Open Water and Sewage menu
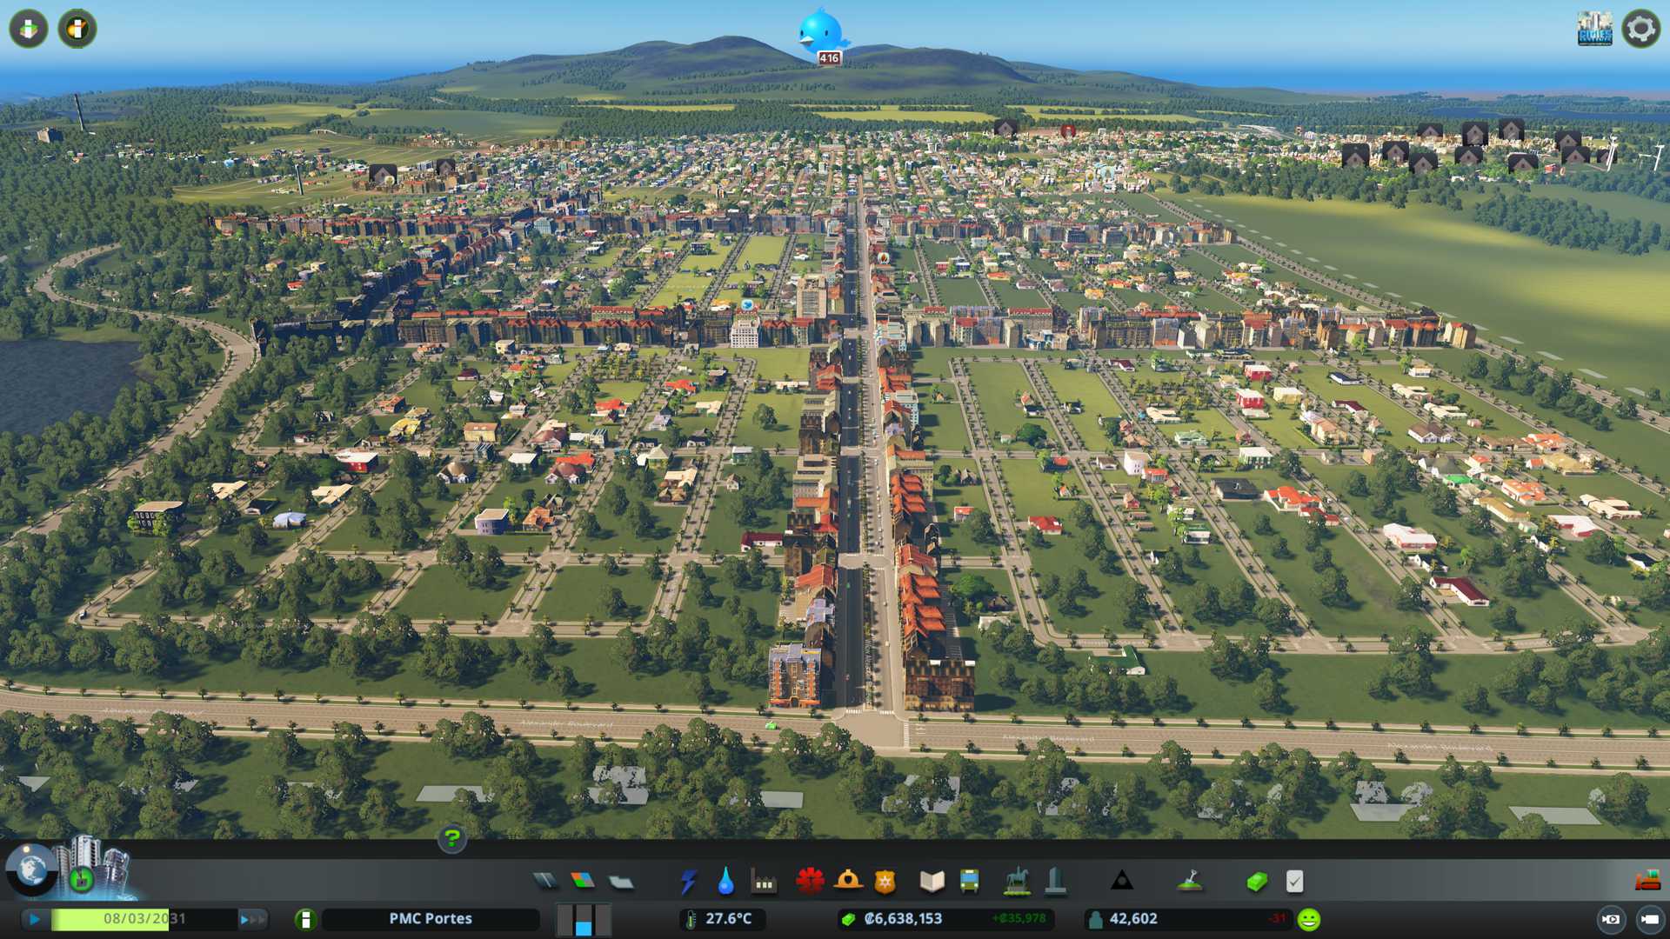 point(725,882)
